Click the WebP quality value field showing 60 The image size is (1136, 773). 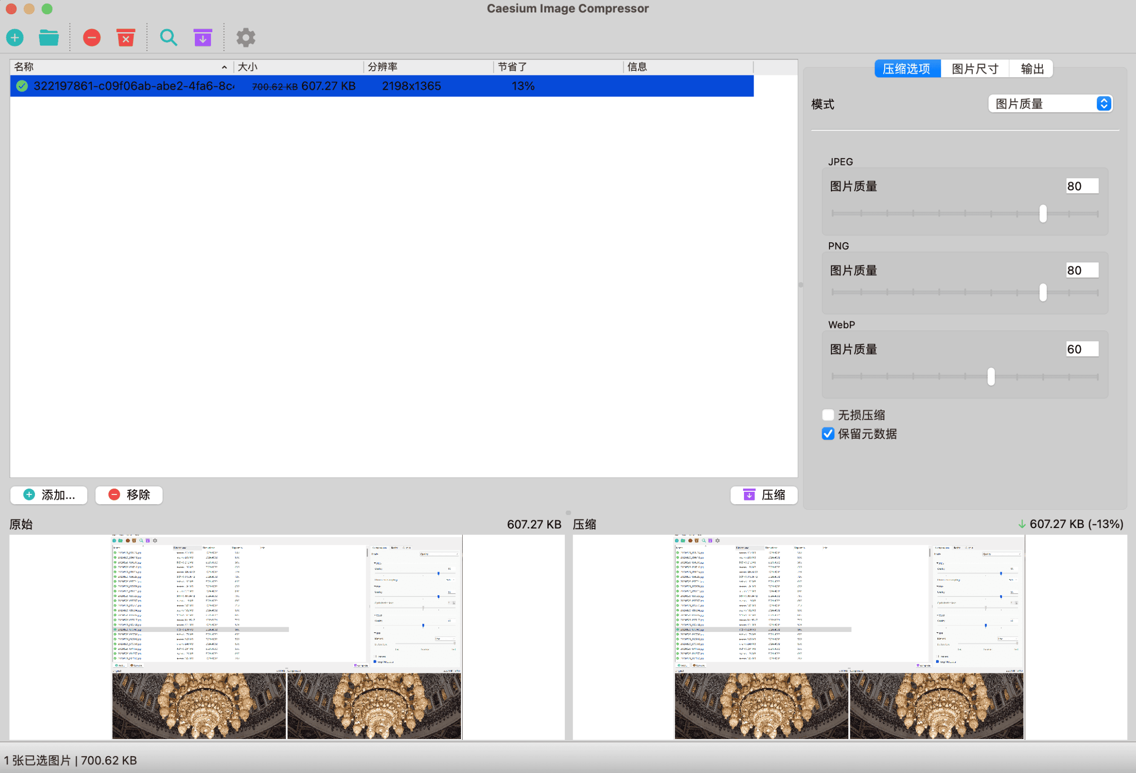(1082, 349)
